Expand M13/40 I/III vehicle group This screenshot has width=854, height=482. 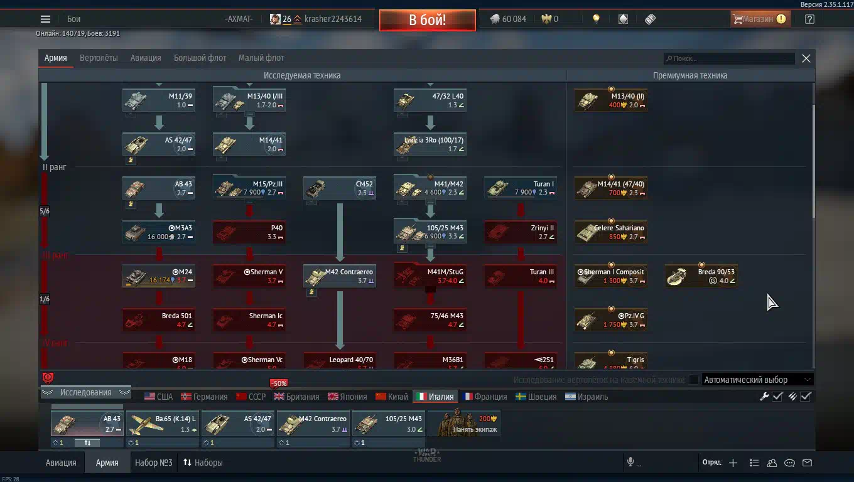249,100
